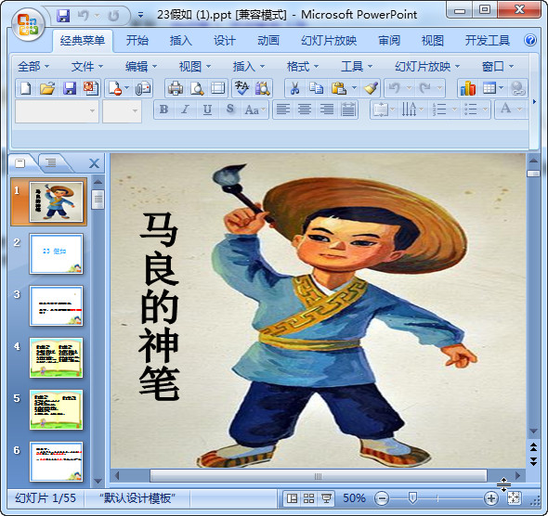This screenshot has height=516, width=548.
Task: Fit slide to current window
Action: 515,498
